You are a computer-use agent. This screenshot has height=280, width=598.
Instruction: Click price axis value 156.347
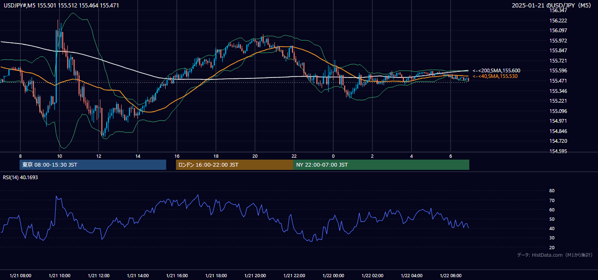pos(558,11)
